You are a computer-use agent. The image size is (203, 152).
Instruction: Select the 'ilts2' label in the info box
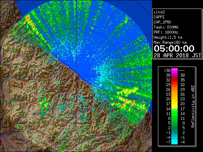159,12
